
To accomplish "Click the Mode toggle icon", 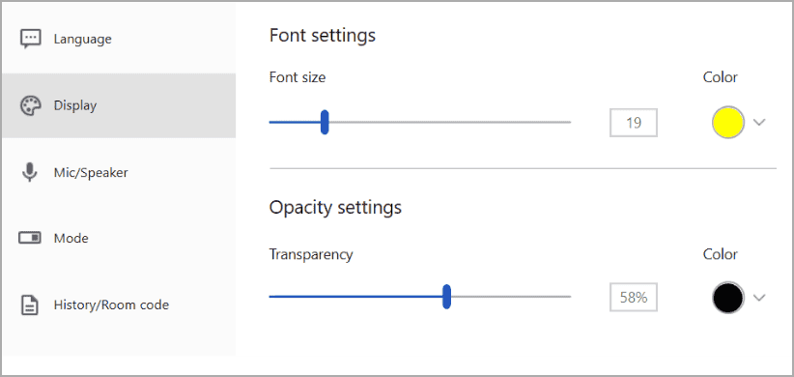I will pyautogui.click(x=30, y=238).
